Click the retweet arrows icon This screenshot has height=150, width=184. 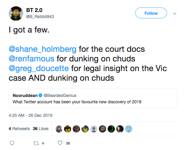[x=36, y=143]
